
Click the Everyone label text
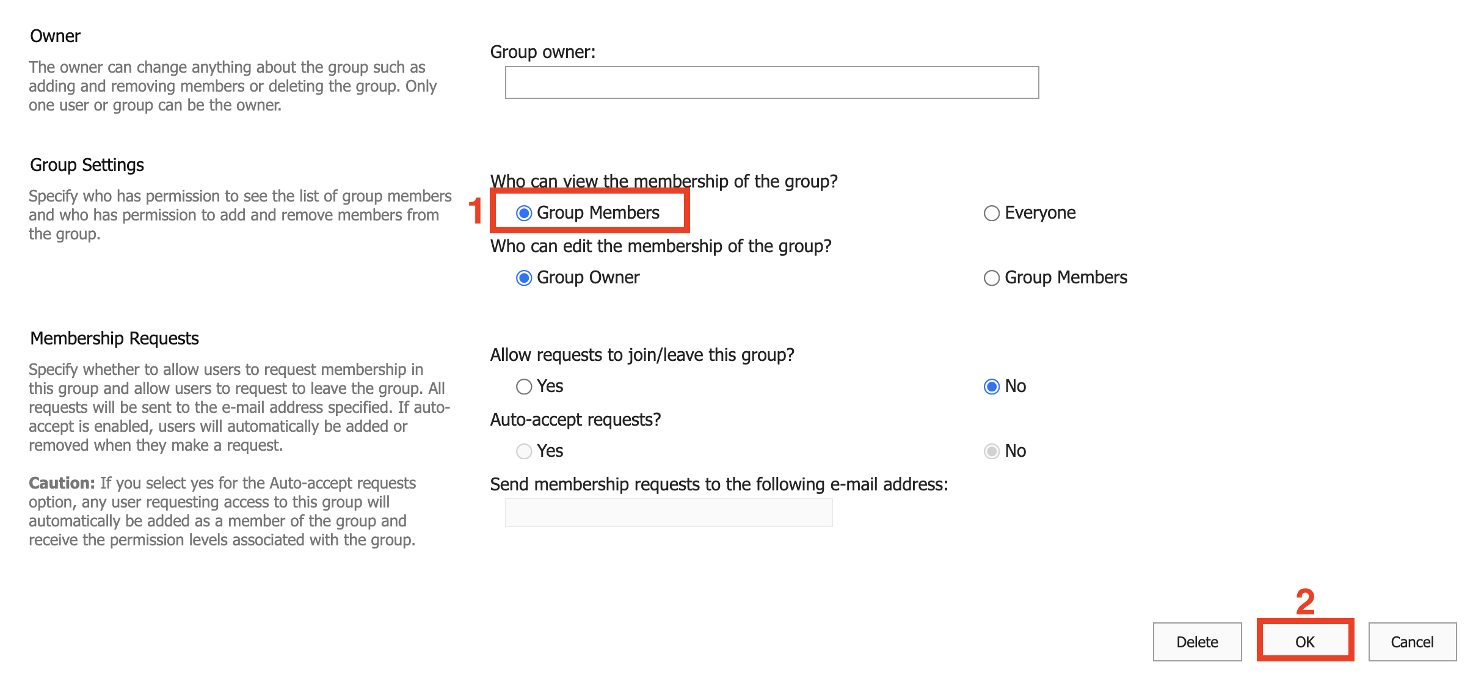1040,213
